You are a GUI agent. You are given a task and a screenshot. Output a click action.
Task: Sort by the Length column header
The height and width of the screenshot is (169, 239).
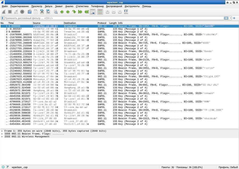(x=113, y=23)
